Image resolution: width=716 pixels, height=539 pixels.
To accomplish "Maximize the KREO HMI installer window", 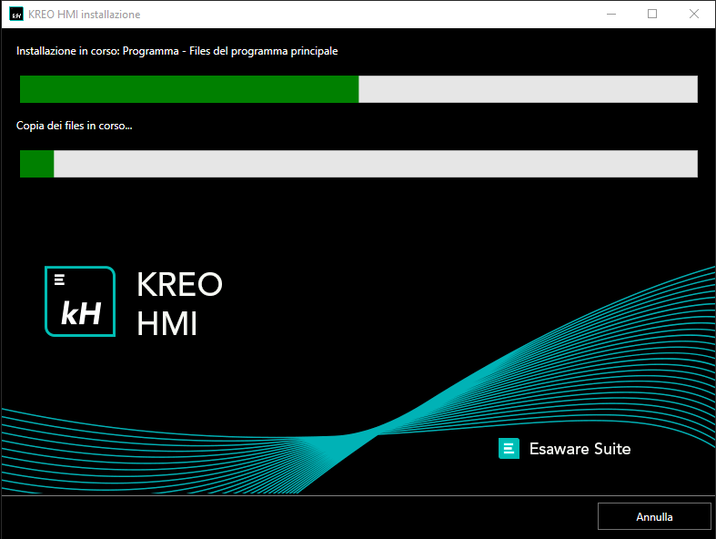I will (x=652, y=15).
